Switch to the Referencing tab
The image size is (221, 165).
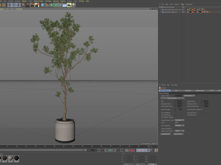[x=200, y=91]
